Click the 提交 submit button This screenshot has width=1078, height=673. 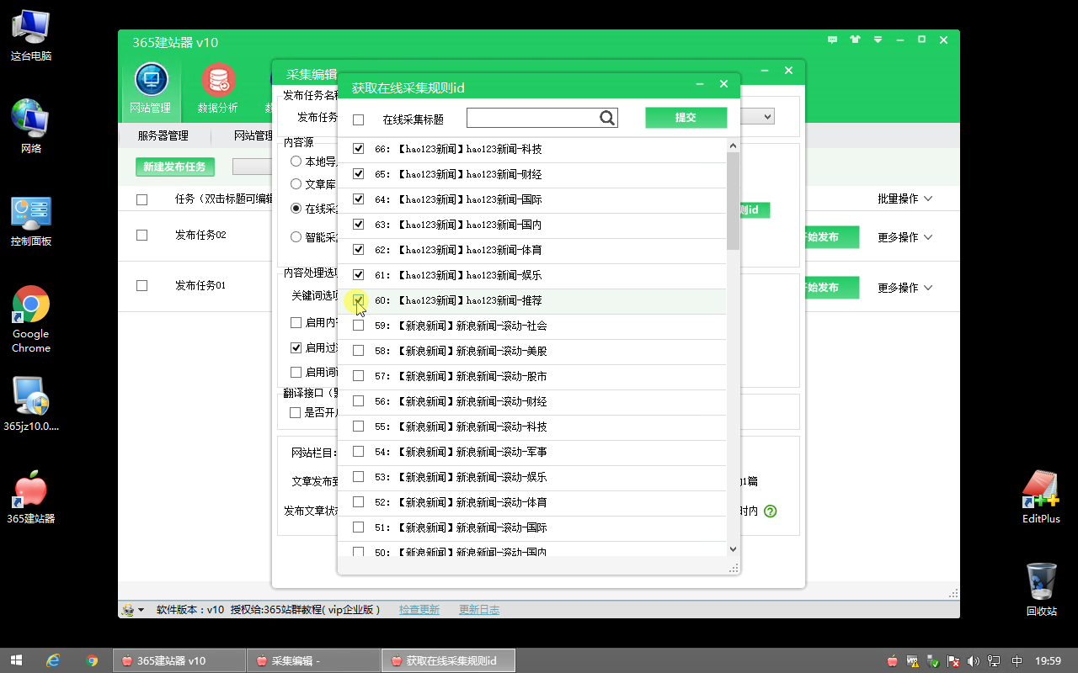click(x=686, y=118)
